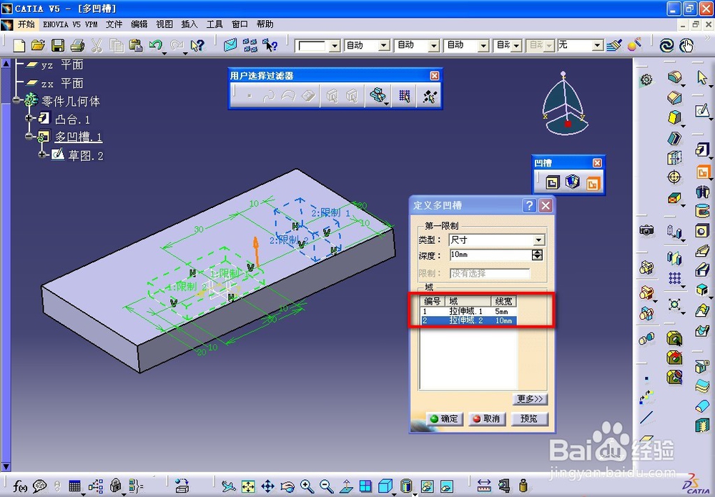Expand the 凸台.1 tree node
Screen dimensions: 715x497
point(29,118)
